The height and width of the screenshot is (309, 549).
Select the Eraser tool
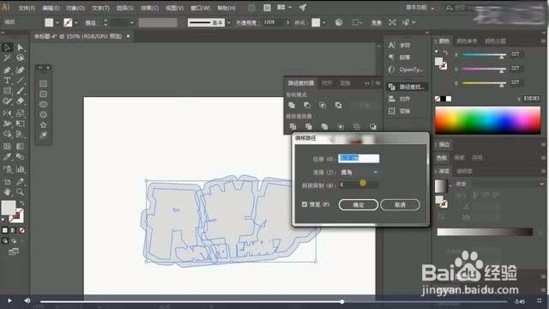[21, 101]
